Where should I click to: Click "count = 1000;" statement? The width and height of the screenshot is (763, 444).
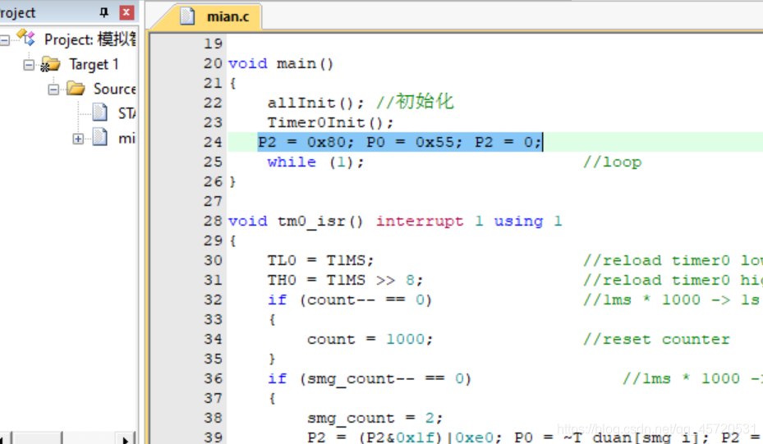(370, 339)
